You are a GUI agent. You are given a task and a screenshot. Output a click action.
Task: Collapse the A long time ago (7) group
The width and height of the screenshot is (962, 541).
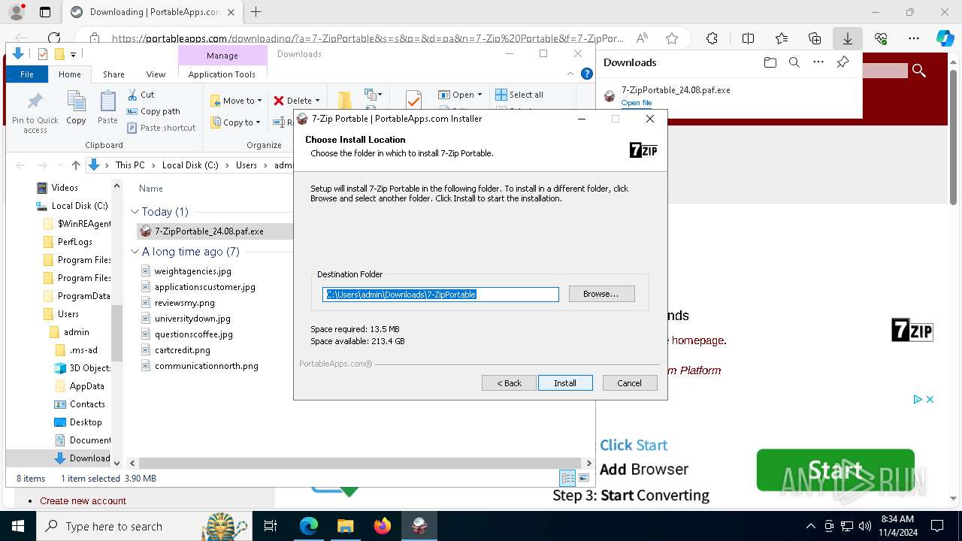pos(135,252)
